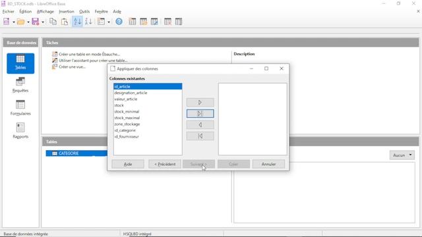Click the Précédent button
The height and width of the screenshot is (237, 422).
[x=165, y=164]
